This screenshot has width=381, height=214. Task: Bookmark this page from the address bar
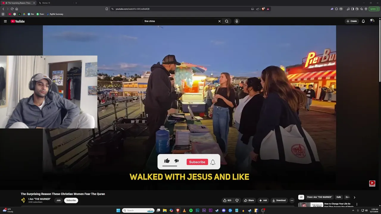point(107,9)
